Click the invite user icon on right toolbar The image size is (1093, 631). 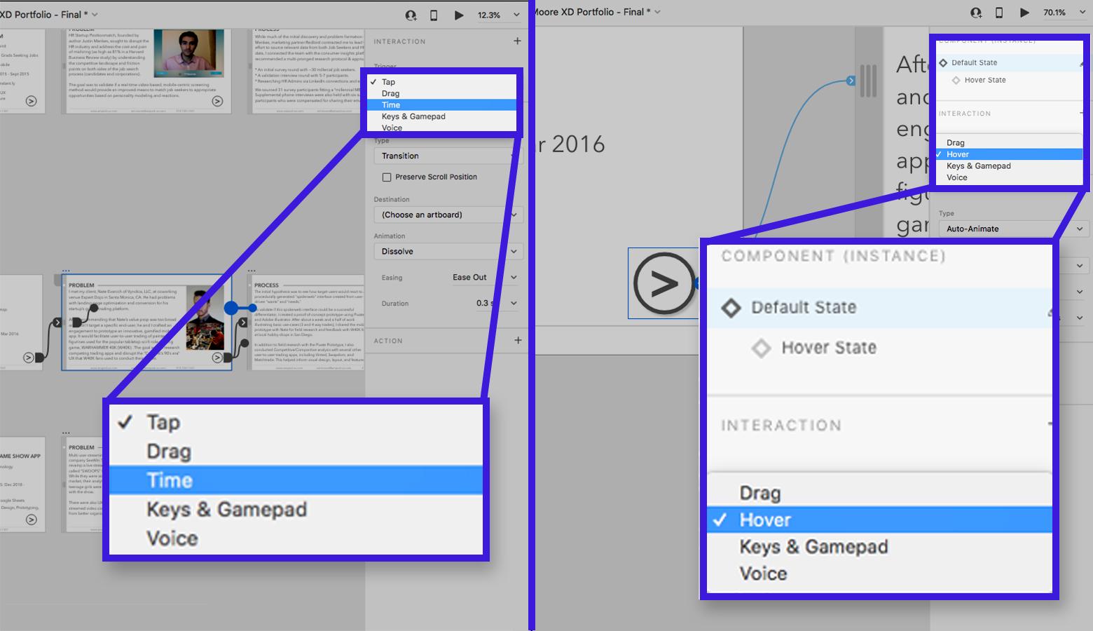[x=975, y=12]
